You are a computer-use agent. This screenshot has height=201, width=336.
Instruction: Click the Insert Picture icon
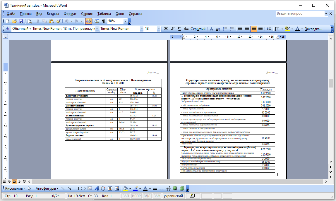click(117, 188)
